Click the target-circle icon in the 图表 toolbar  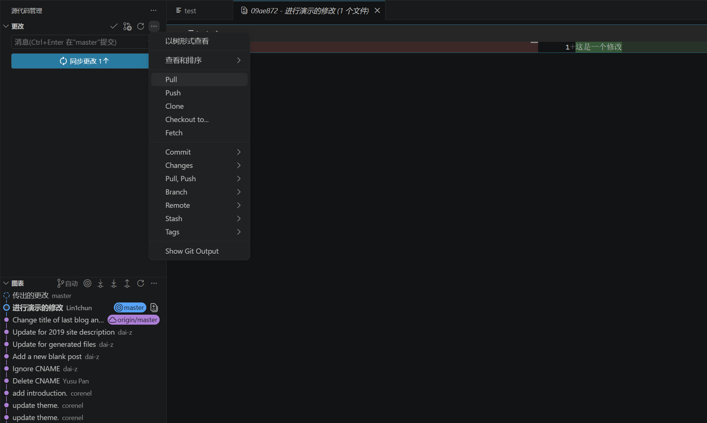pos(87,283)
